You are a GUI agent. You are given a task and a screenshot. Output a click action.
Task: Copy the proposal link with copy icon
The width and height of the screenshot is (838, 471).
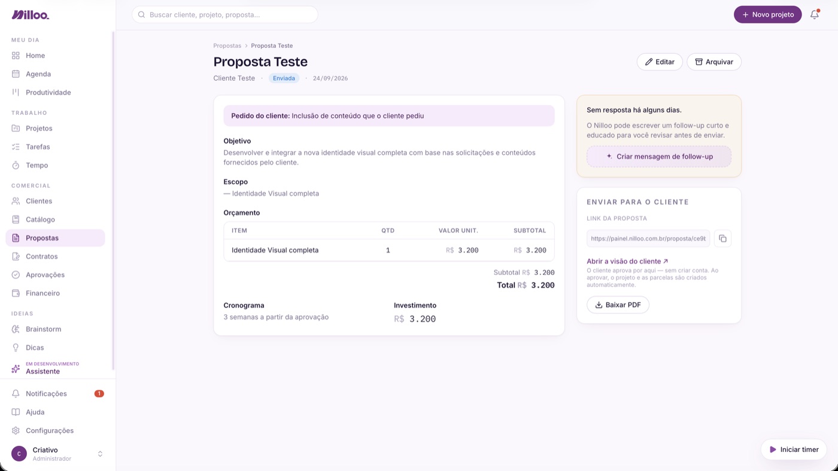722,238
